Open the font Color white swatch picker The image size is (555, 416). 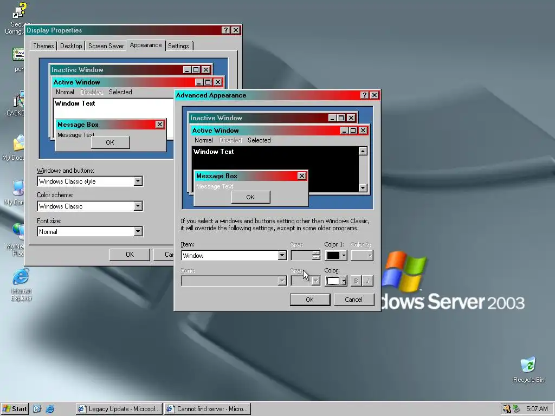(336, 281)
